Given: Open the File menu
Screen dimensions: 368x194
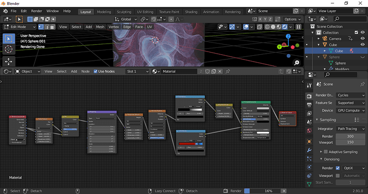Looking at the screenshot, I should (x=13, y=11).
